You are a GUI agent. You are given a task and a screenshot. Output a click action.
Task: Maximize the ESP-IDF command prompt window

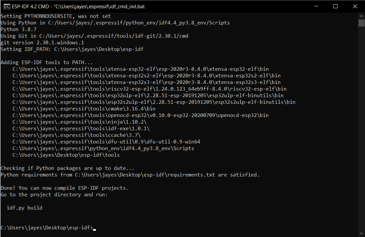336,6
